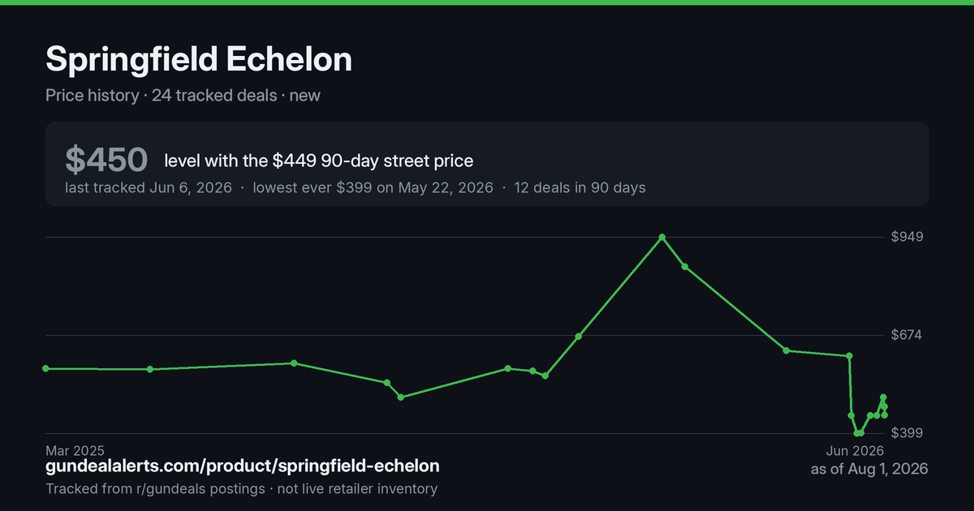Image resolution: width=974 pixels, height=511 pixels.
Task: Click the Mar 2025 axis label
Action: (x=75, y=450)
